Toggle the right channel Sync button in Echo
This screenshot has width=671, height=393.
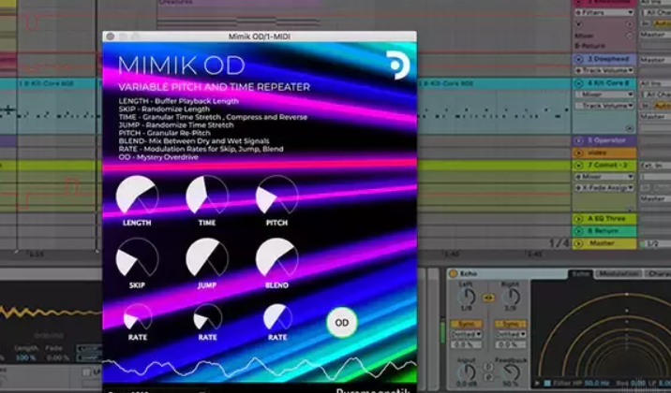point(510,324)
